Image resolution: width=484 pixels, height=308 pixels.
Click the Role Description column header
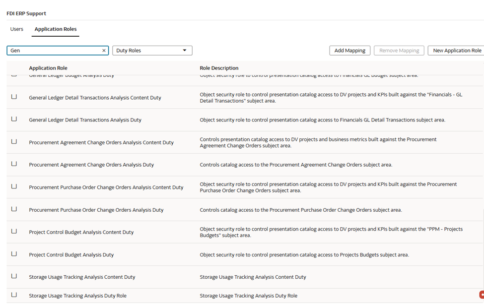tap(219, 68)
